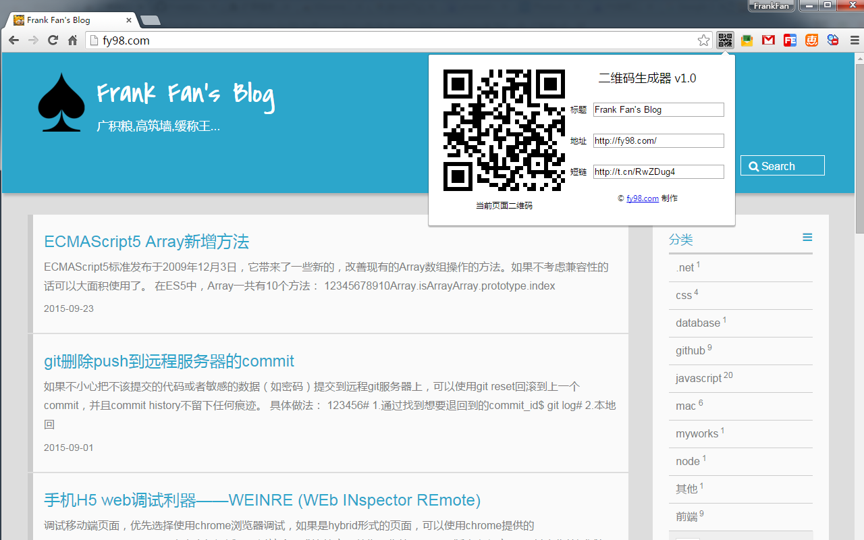Bookmark page with the star icon

(704, 40)
